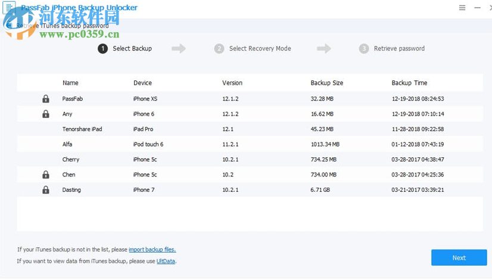
Task: Click the 734.25 MB backup size
Action: (323, 160)
